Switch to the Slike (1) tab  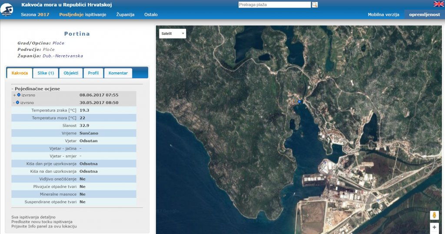pos(46,73)
